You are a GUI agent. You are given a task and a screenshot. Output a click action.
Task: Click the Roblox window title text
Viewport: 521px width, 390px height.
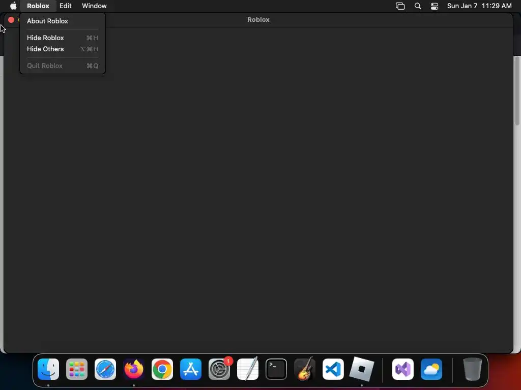tap(258, 20)
